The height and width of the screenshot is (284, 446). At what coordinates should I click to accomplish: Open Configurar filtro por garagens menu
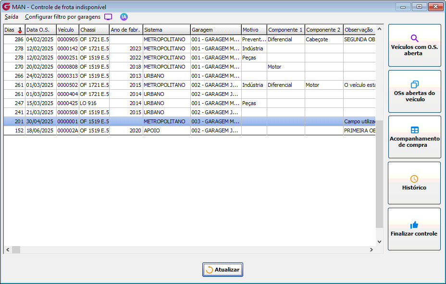pyautogui.click(x=62, y=17)
